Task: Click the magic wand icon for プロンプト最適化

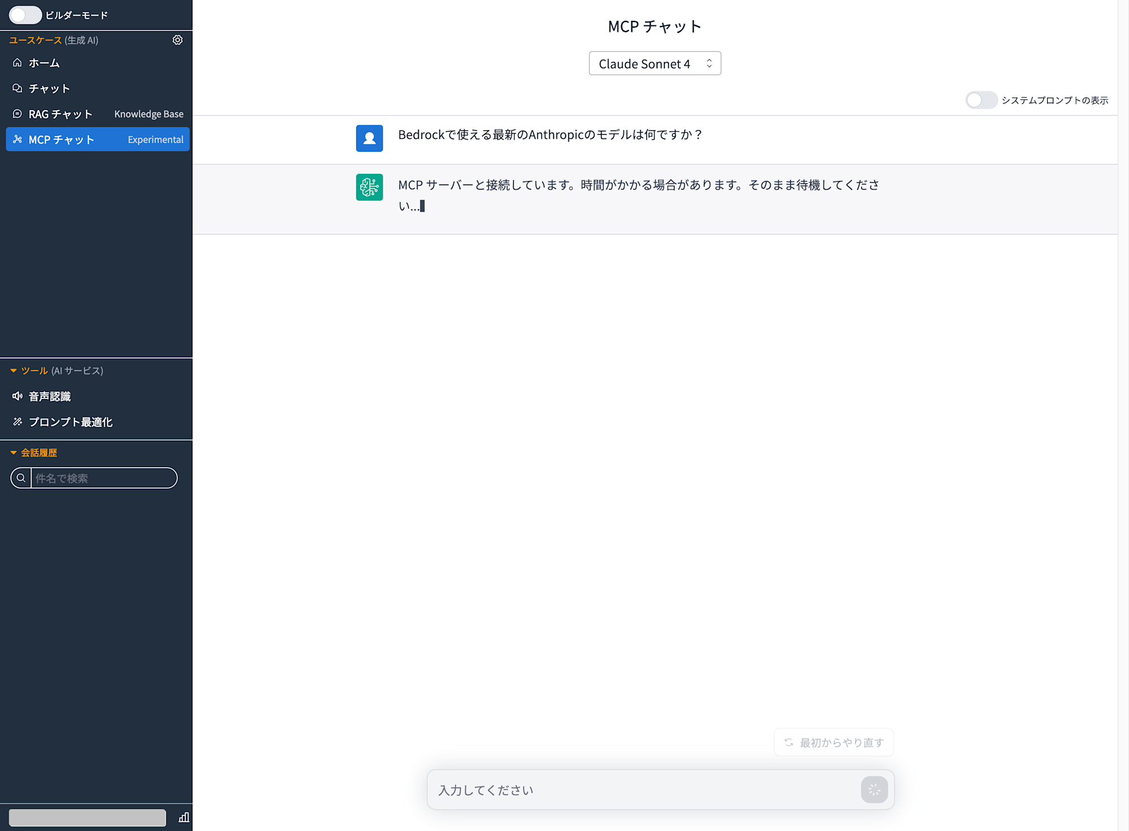Action: (x=17, y=421)
